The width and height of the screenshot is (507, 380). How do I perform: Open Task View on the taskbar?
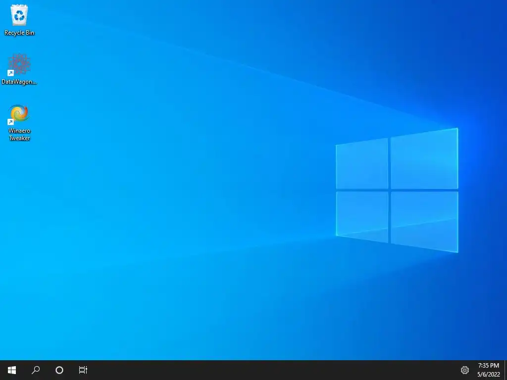[x=83, y=370]
